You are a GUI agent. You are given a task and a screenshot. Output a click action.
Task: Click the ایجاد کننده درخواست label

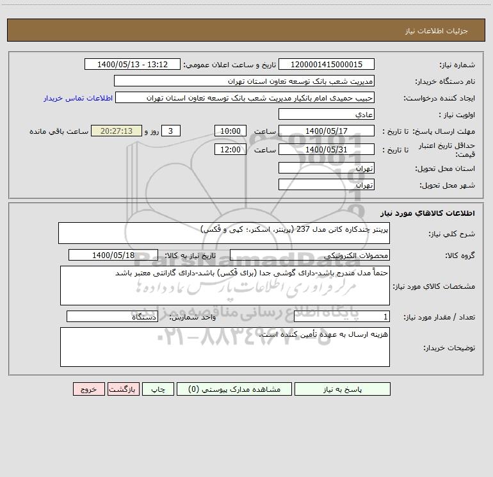tap(439, 99)
